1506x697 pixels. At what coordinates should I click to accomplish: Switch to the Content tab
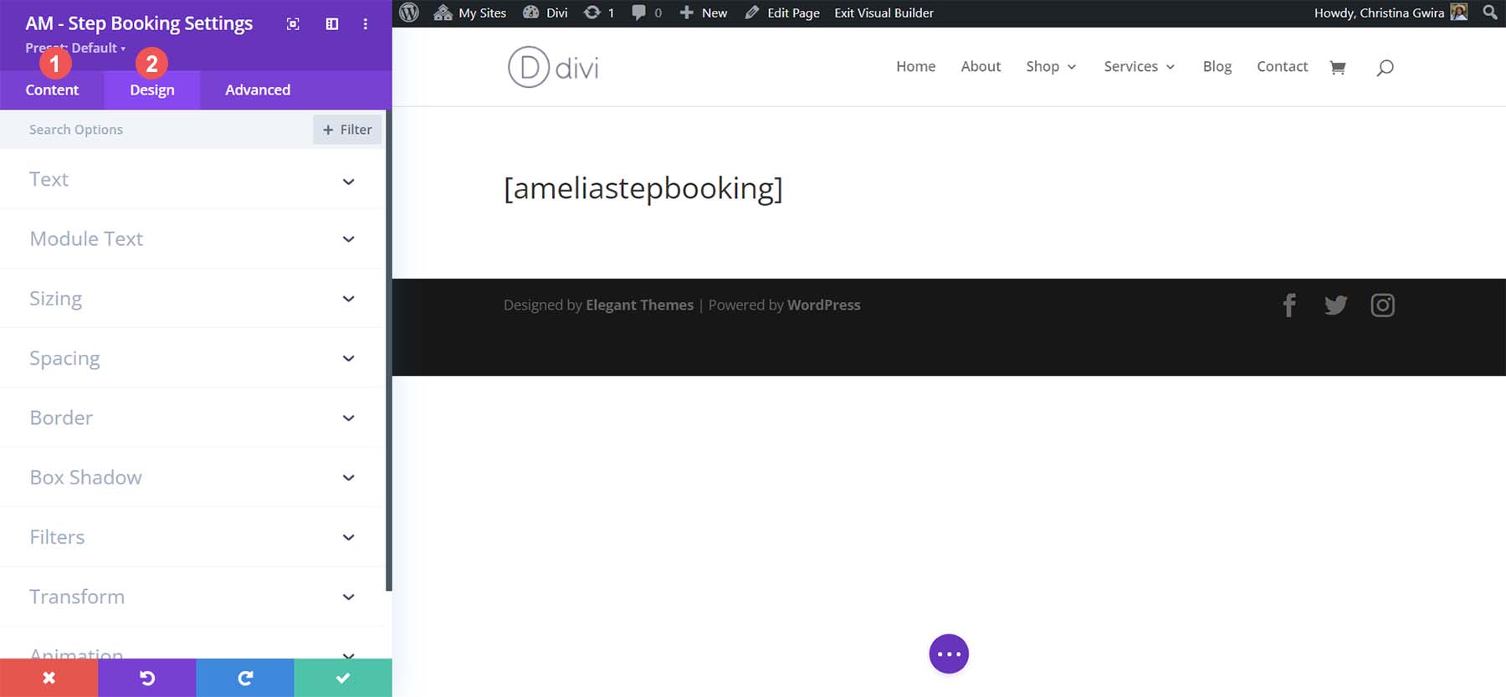click(52, 90)
